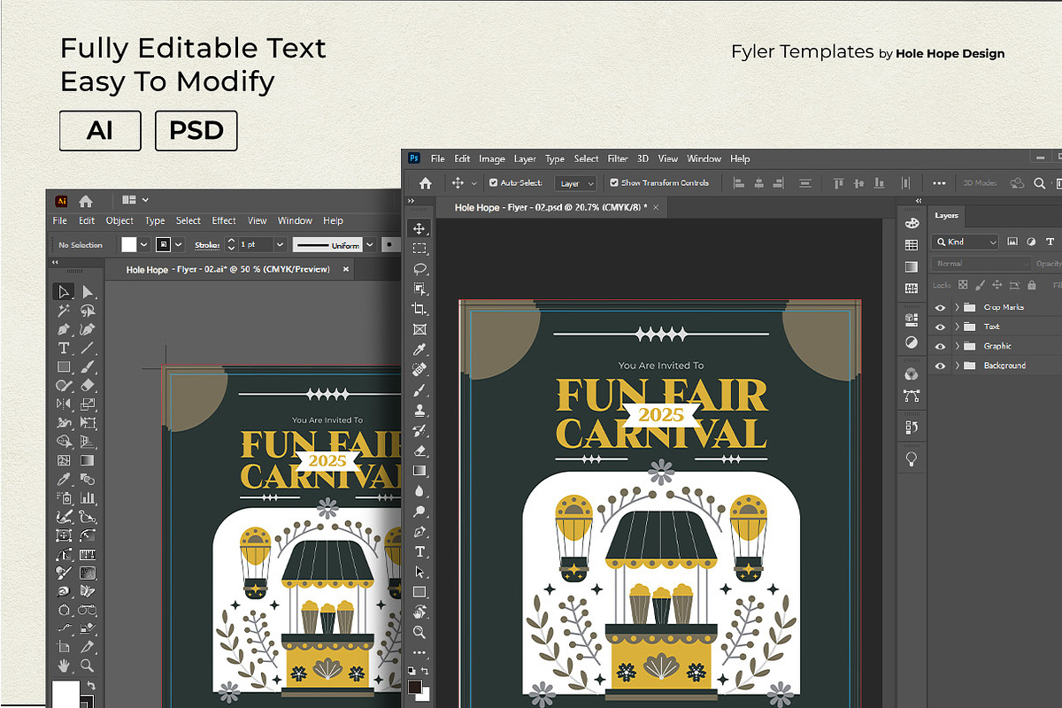Open Photoshop 3D menu
This screenshot has height=708, width=1062.
tap(643, 158)
